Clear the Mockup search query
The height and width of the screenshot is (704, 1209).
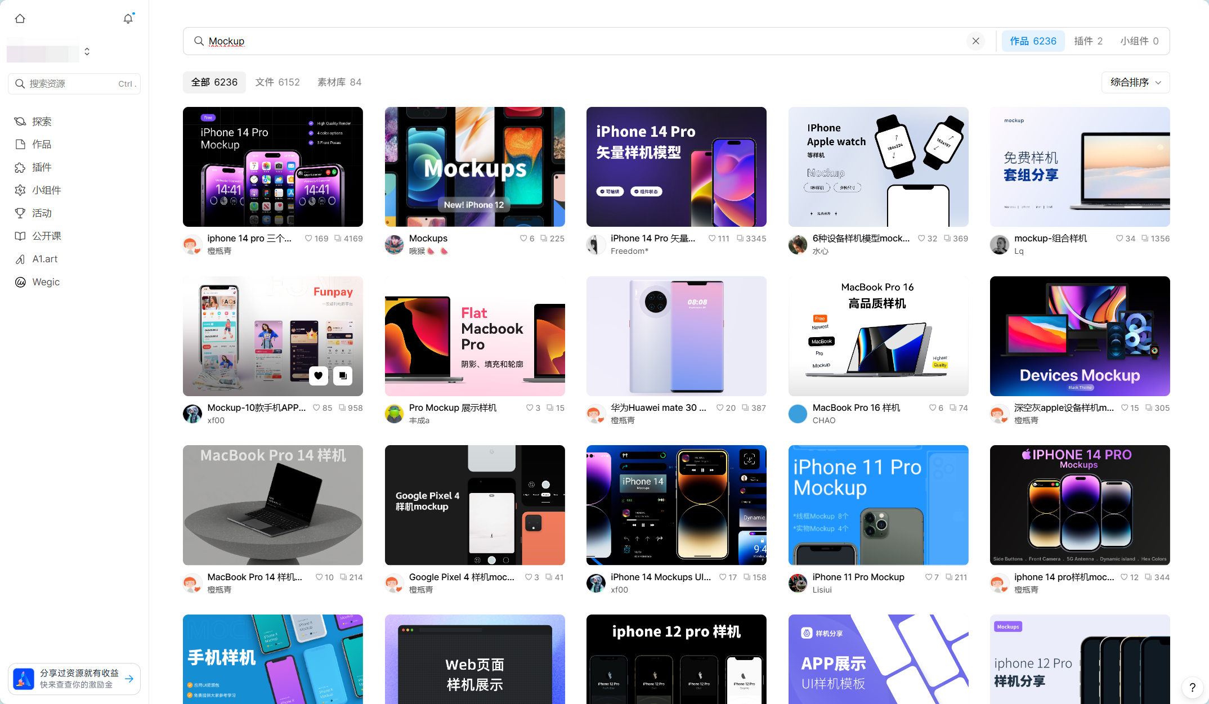pyautogui.click(x=976, y=41)
